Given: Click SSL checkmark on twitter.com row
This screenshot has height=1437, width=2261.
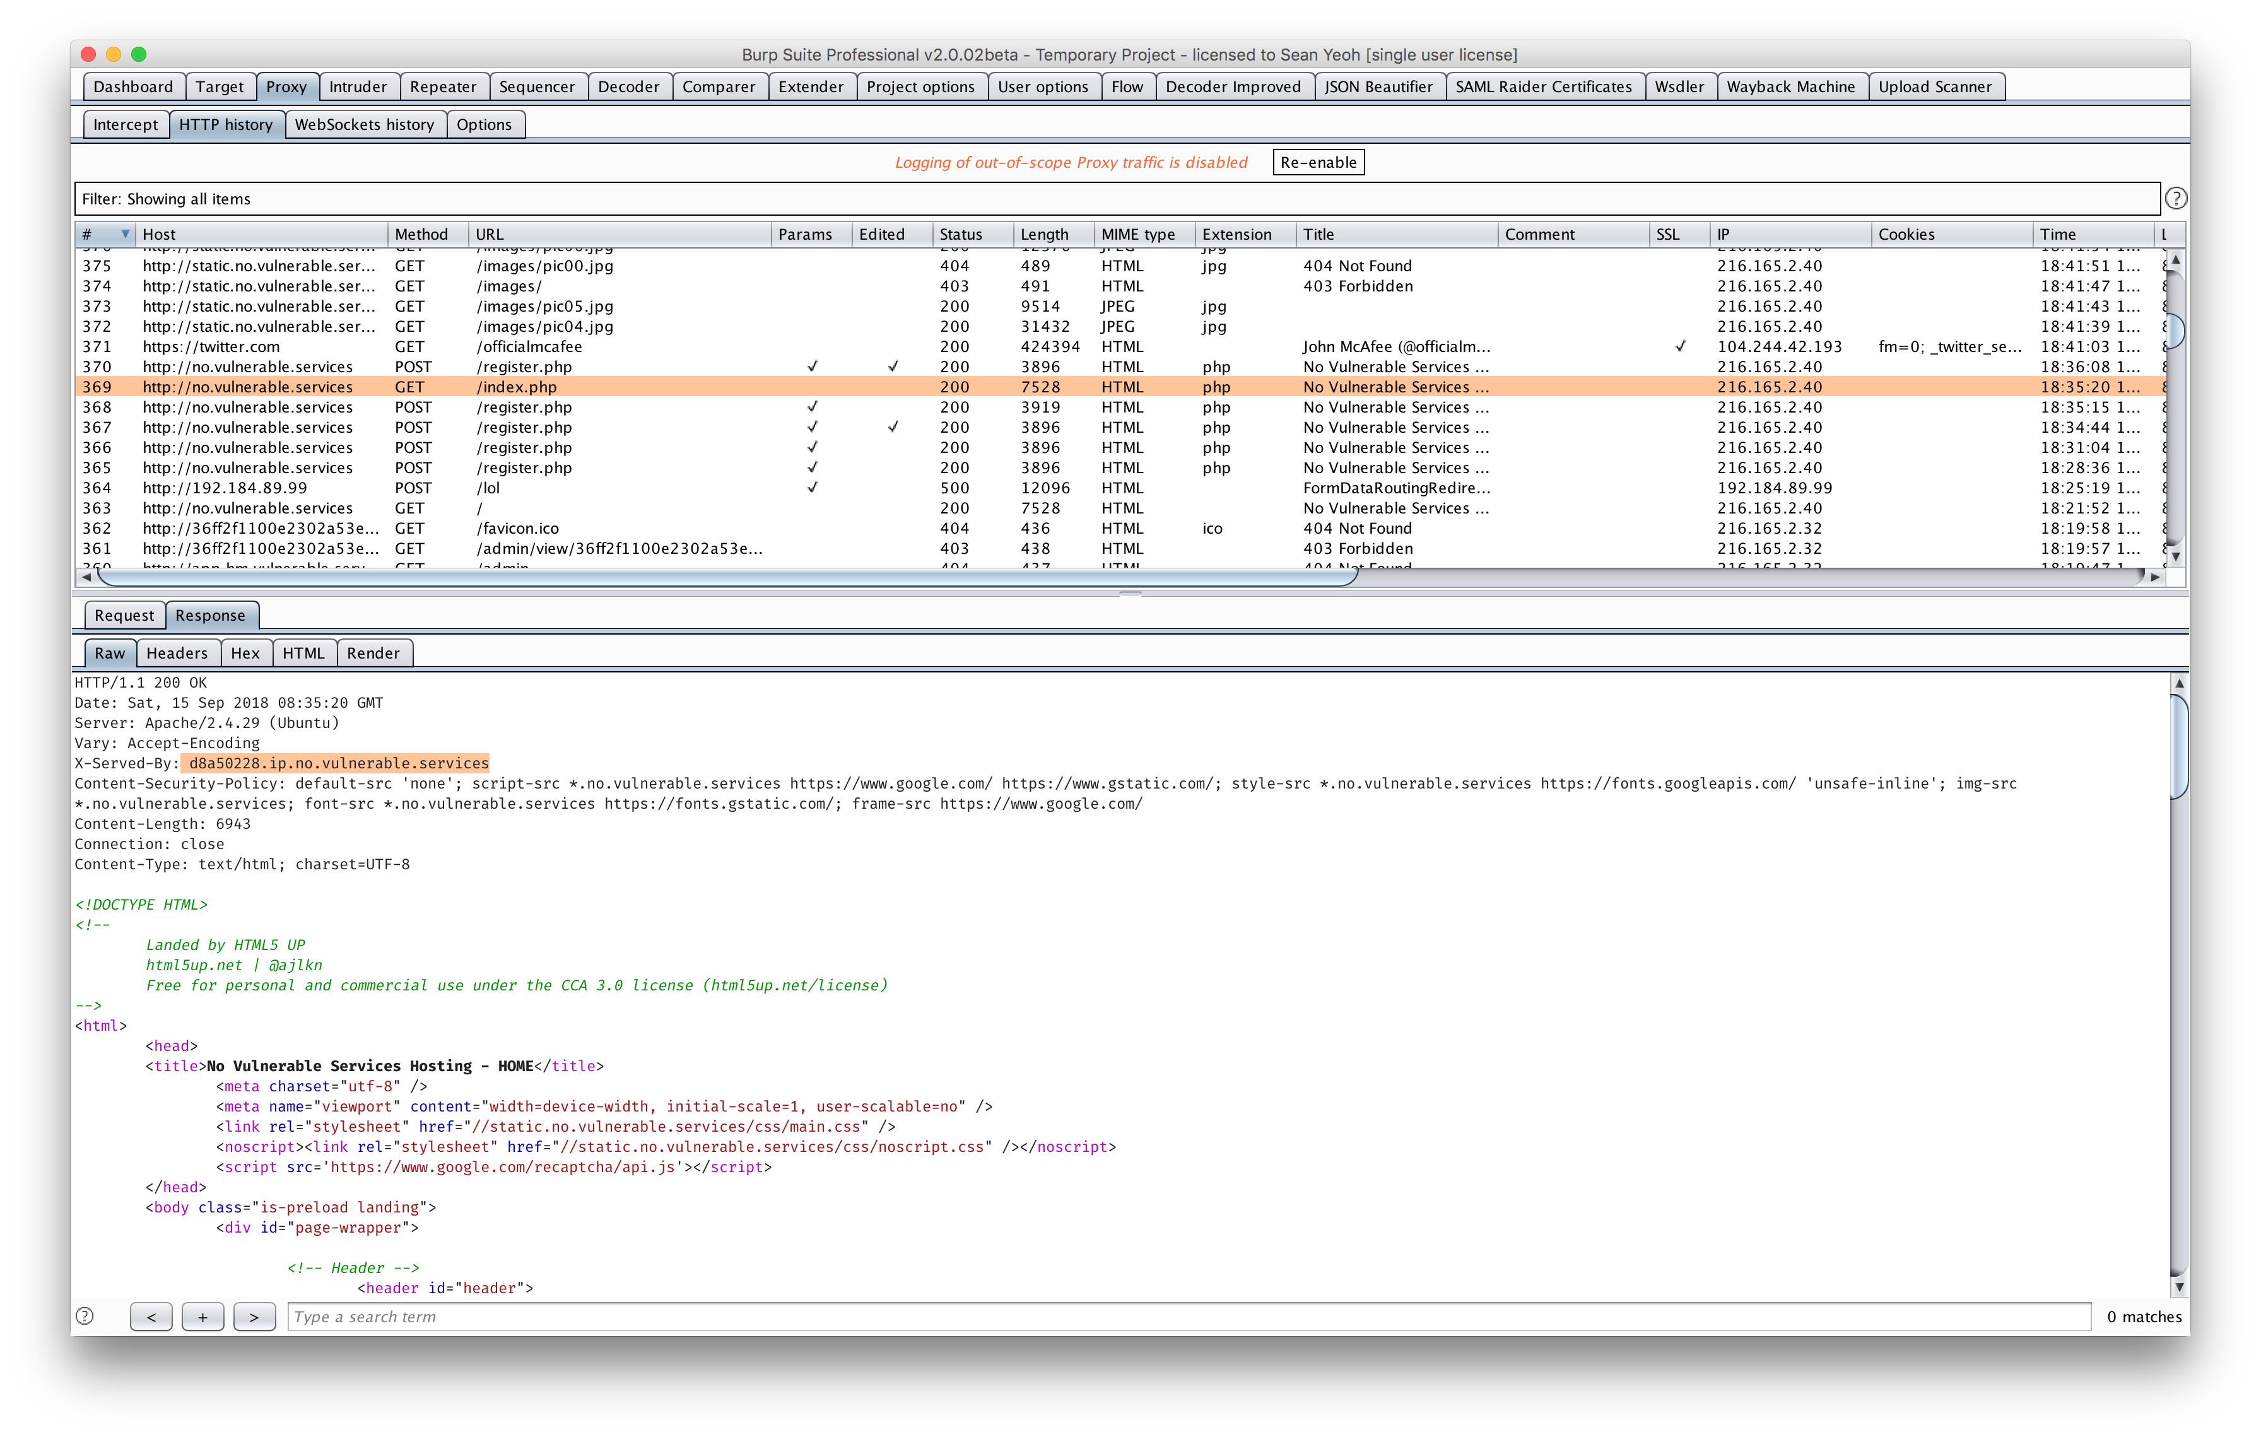Looking at the screenshot, I should (x=1680, y=346).
